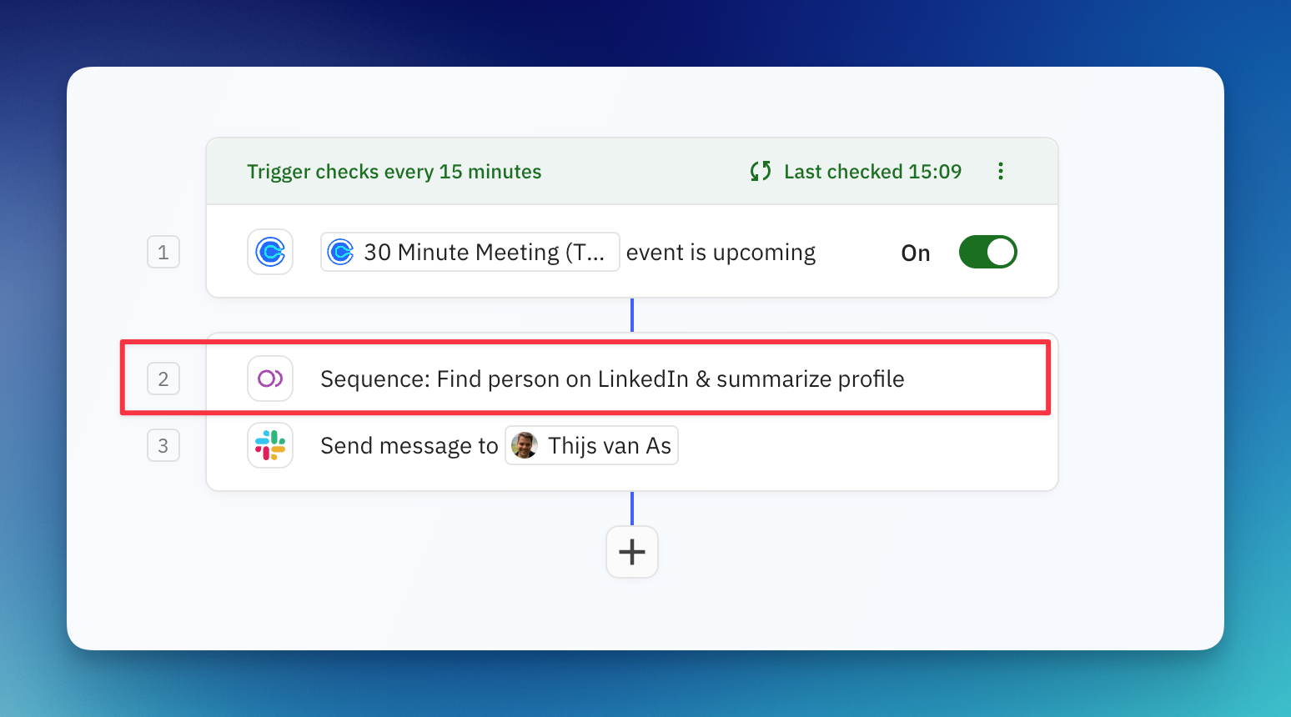
Task: Select the Last checked 15:09 status item
Action: pos(872,171)
